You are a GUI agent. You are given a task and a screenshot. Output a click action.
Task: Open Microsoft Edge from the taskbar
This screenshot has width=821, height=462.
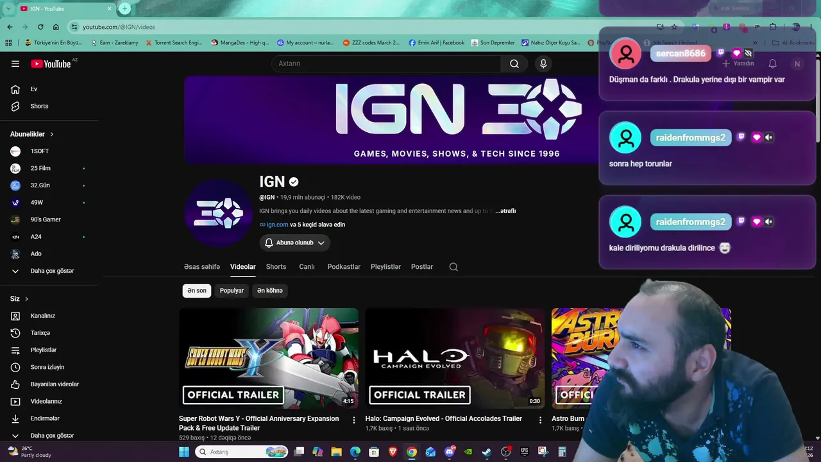pyautogui.click(x=355, y=452)
